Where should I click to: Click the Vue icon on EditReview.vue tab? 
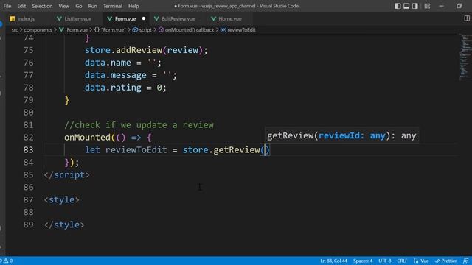pyautogui.click(x=156, y=18)
